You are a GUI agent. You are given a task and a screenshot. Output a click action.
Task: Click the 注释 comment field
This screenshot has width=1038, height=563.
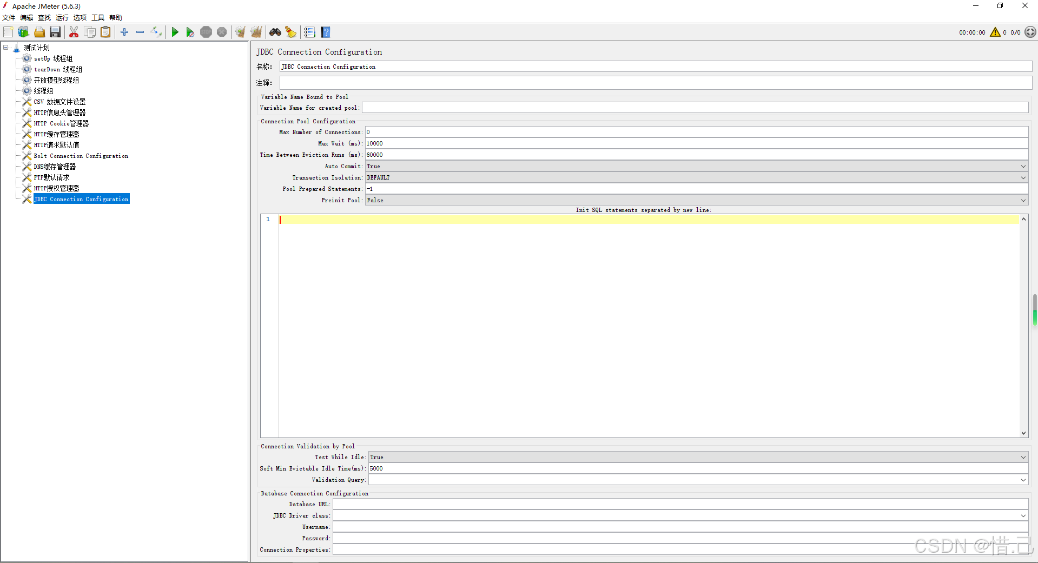pos(656,83)
